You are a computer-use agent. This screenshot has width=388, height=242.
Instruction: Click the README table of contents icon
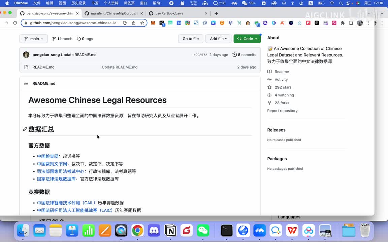pos(26,83)
